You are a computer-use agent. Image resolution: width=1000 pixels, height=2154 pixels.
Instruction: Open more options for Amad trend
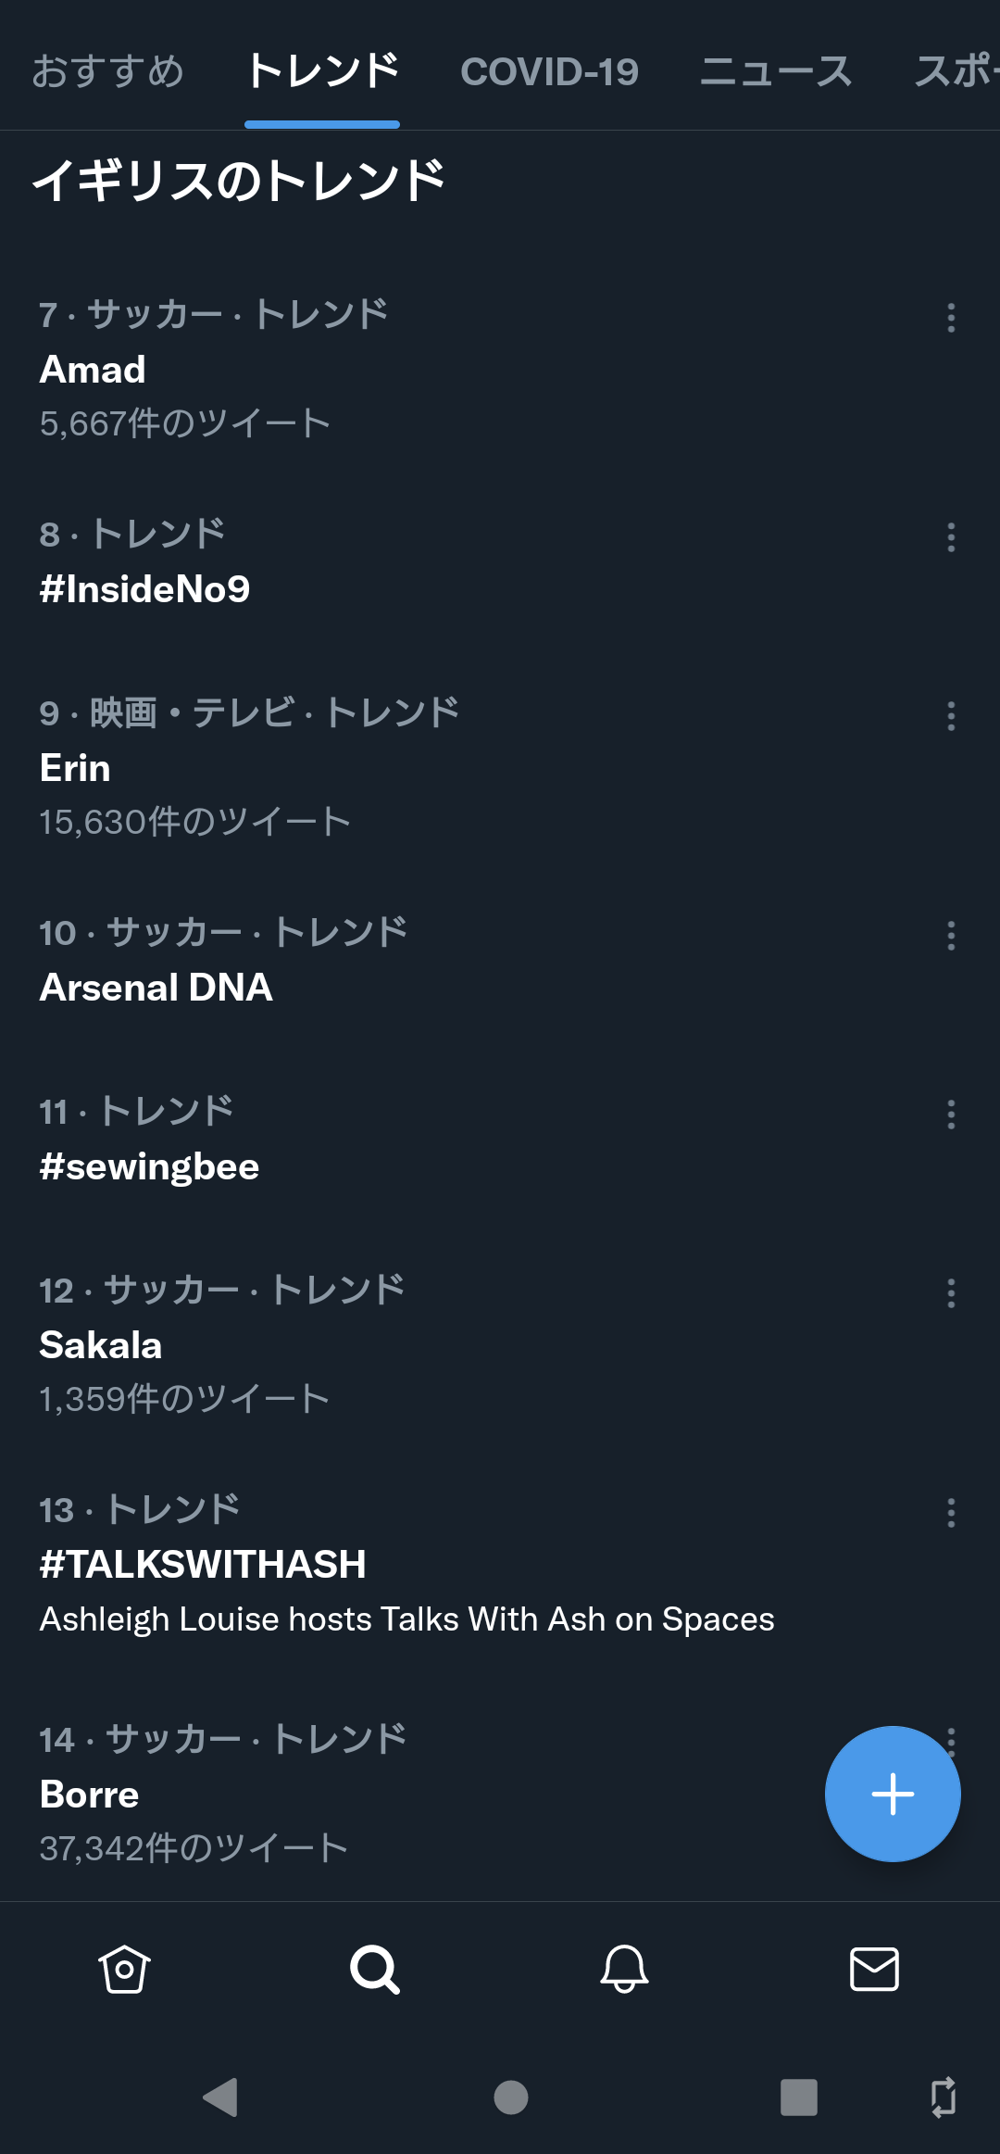tap(951, 318)
